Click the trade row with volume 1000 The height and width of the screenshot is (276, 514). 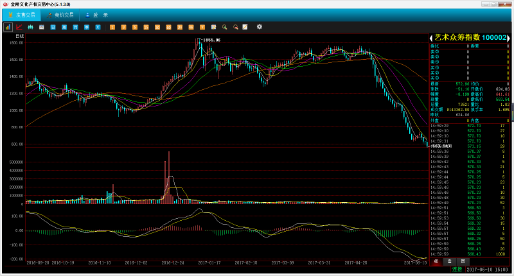(470, 254)
